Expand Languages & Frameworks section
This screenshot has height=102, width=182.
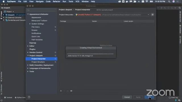click(28, 68)
